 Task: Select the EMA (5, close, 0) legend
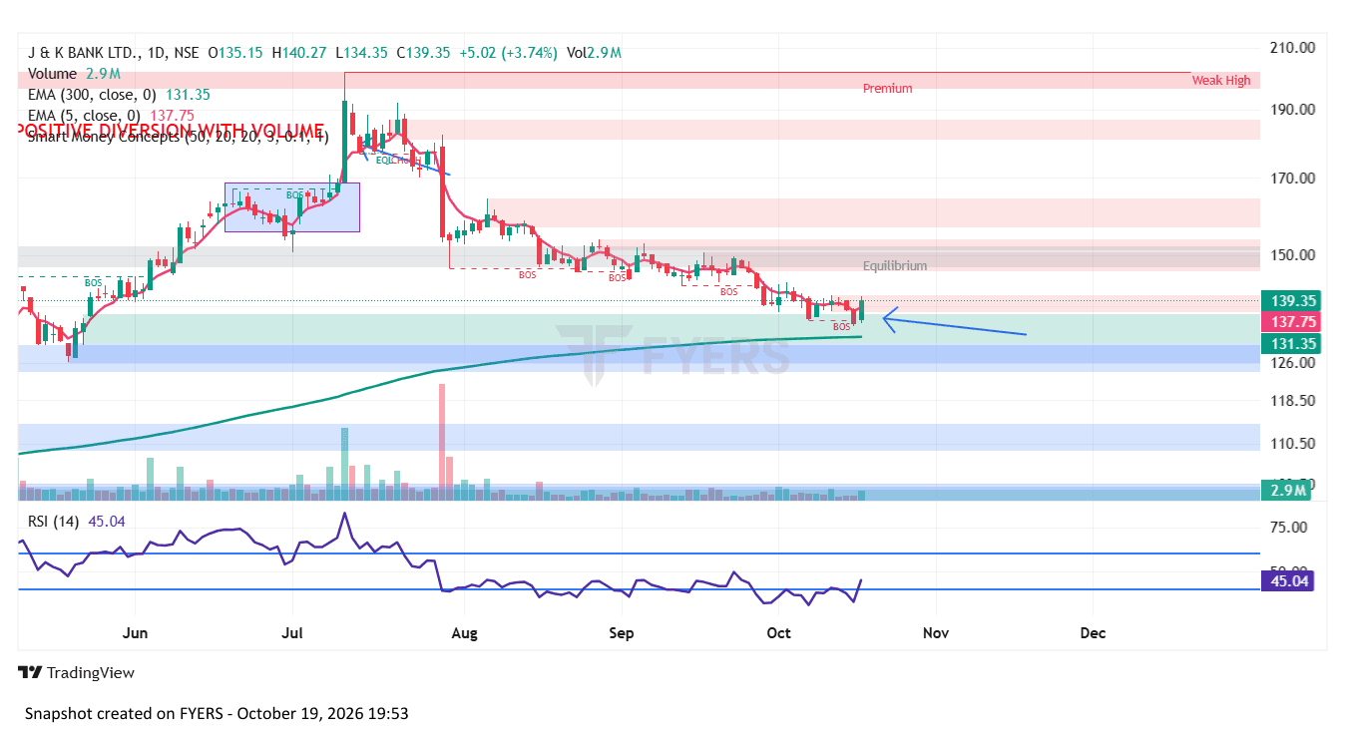pos(111,116)
